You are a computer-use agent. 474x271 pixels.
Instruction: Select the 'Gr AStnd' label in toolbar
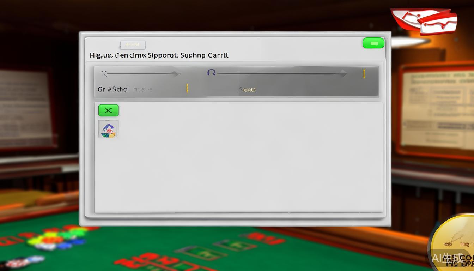pyautogui.click(x=113, y=89)
